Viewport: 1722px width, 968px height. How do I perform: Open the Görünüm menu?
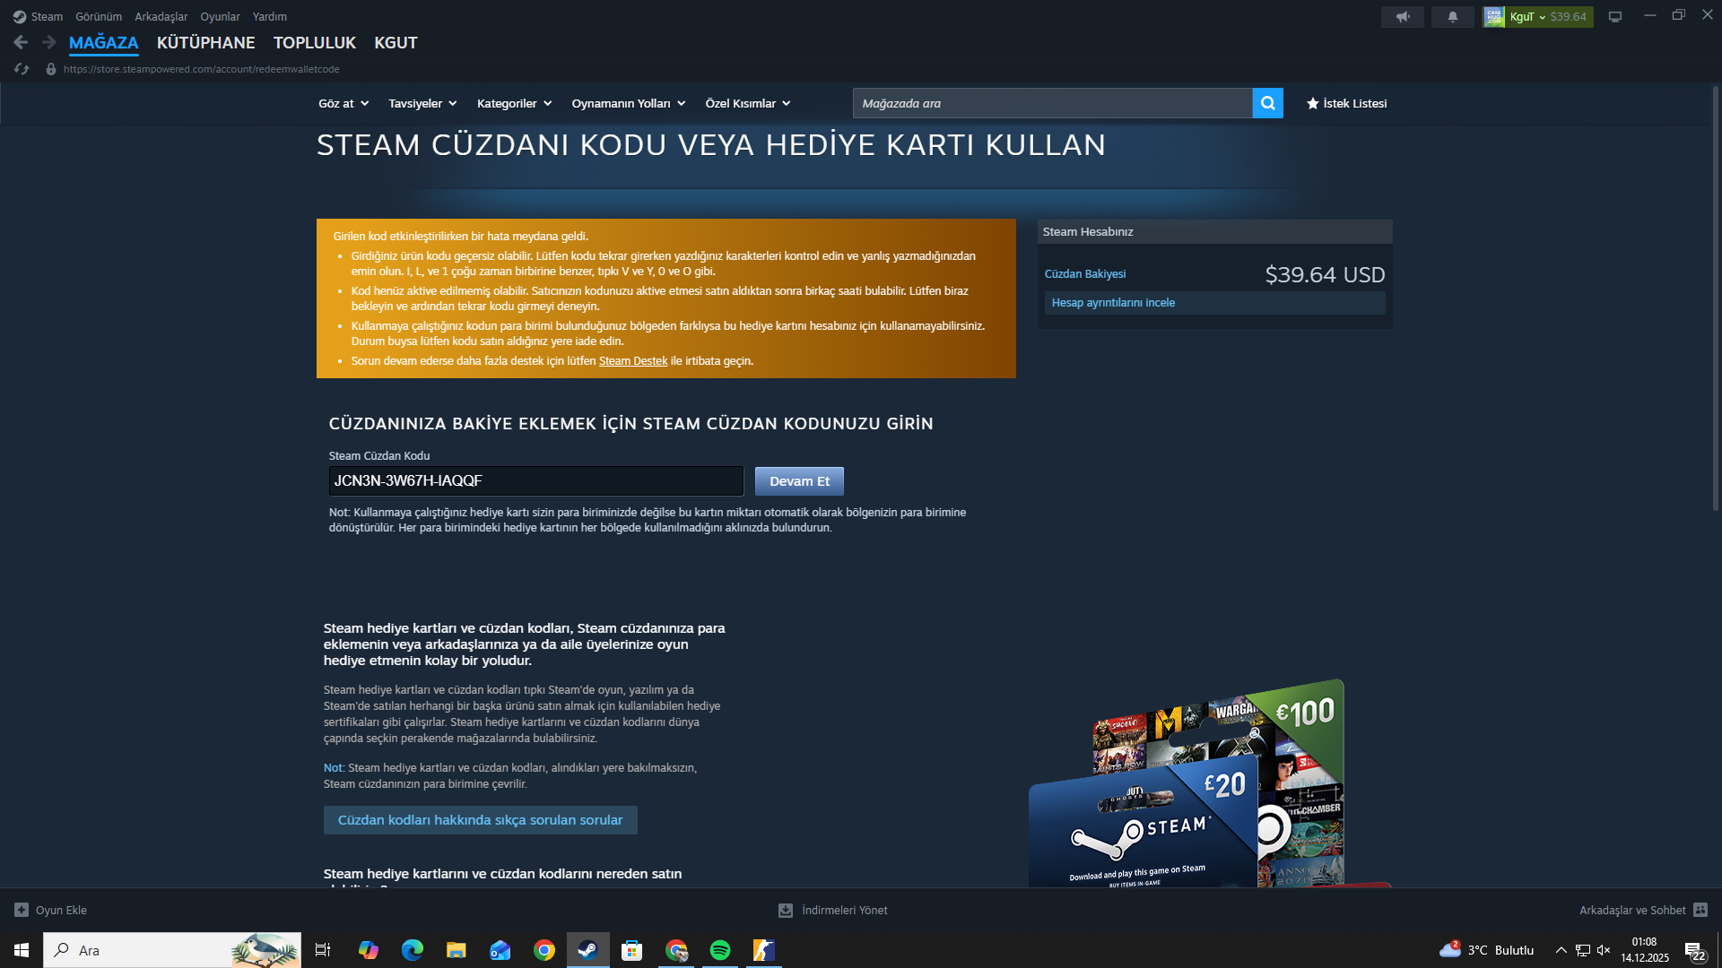[99, 16]
